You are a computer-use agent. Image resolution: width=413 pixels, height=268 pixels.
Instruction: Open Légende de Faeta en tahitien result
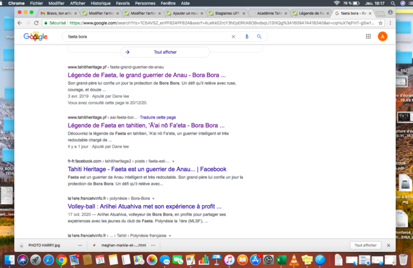coord(146,125)
